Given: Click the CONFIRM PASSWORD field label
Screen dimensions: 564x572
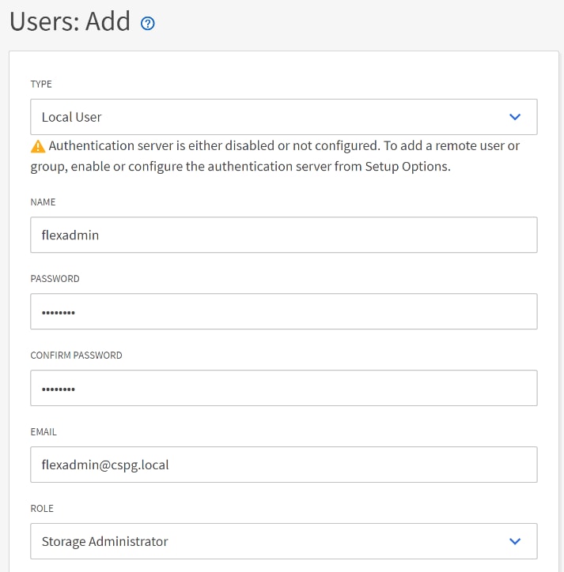Looking at the screenshot, I should pos(76,356).
